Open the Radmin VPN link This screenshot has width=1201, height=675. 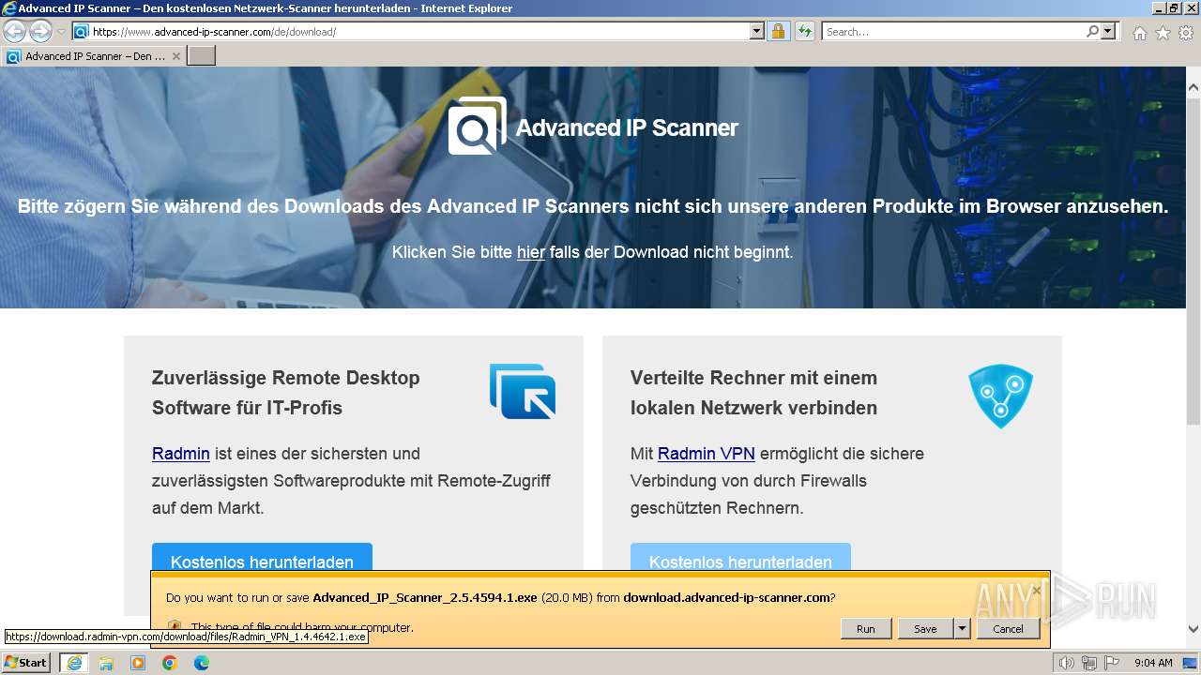707,454
